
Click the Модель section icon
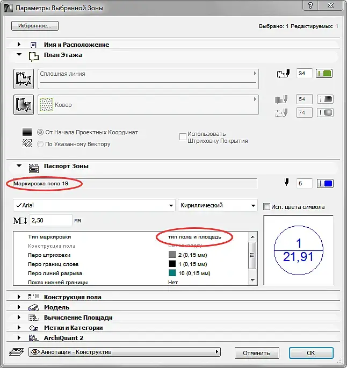click(33, 307)
